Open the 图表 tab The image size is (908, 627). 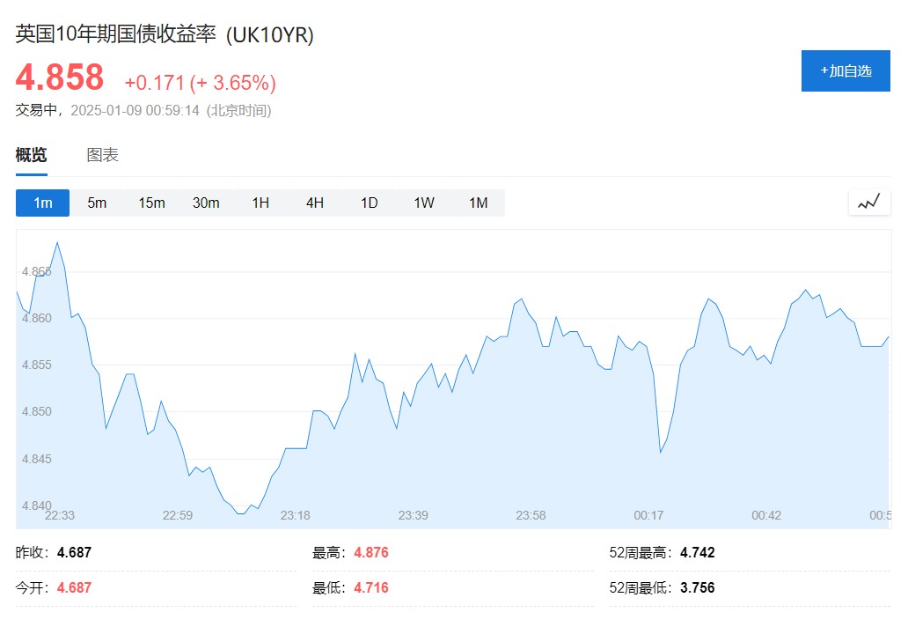click(x=102, y=156)
